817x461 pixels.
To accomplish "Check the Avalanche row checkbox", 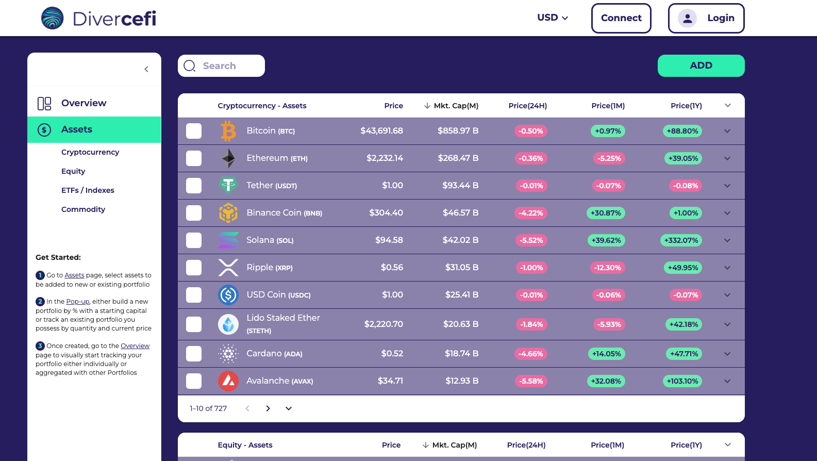I will pyautogui.click(x=194, y=381).
